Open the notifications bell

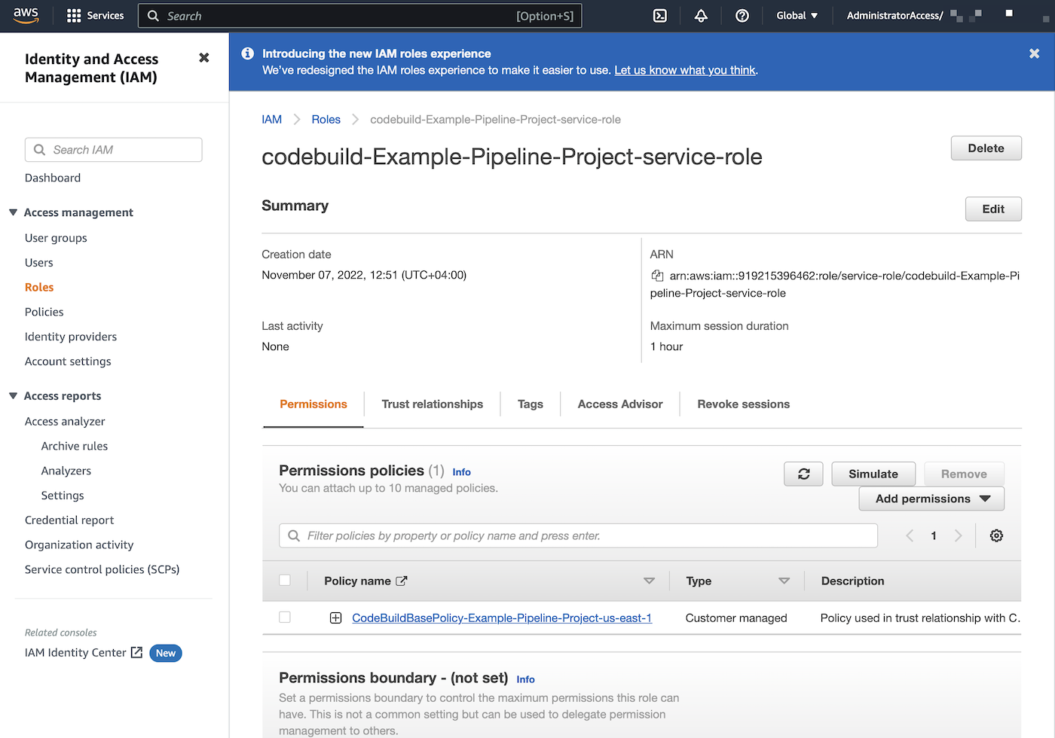pos(701,16)
